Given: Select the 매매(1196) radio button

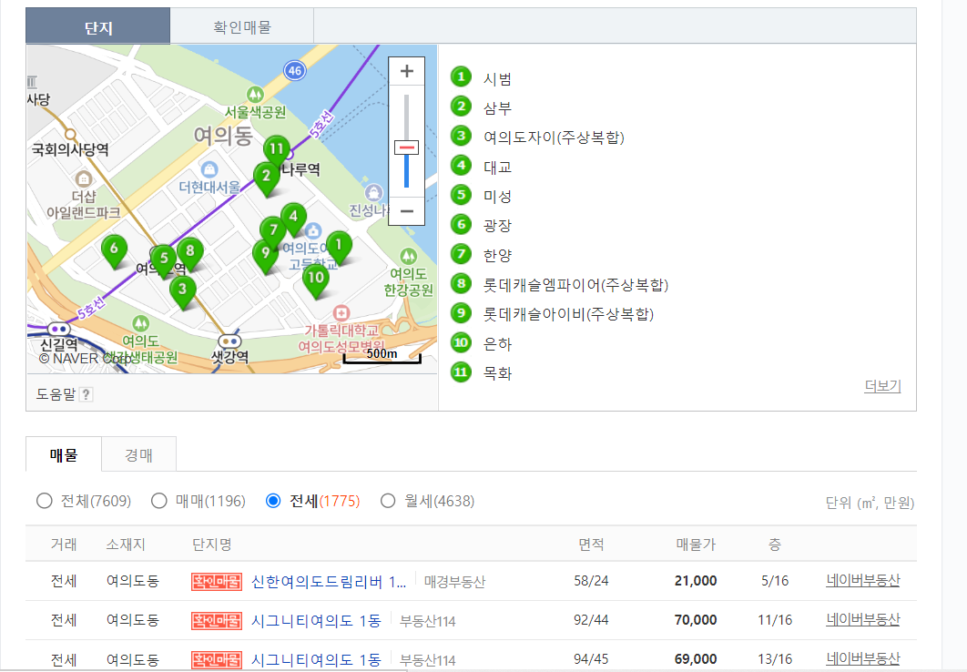Looking at the screenshot, I should click(x=159, y=501).
